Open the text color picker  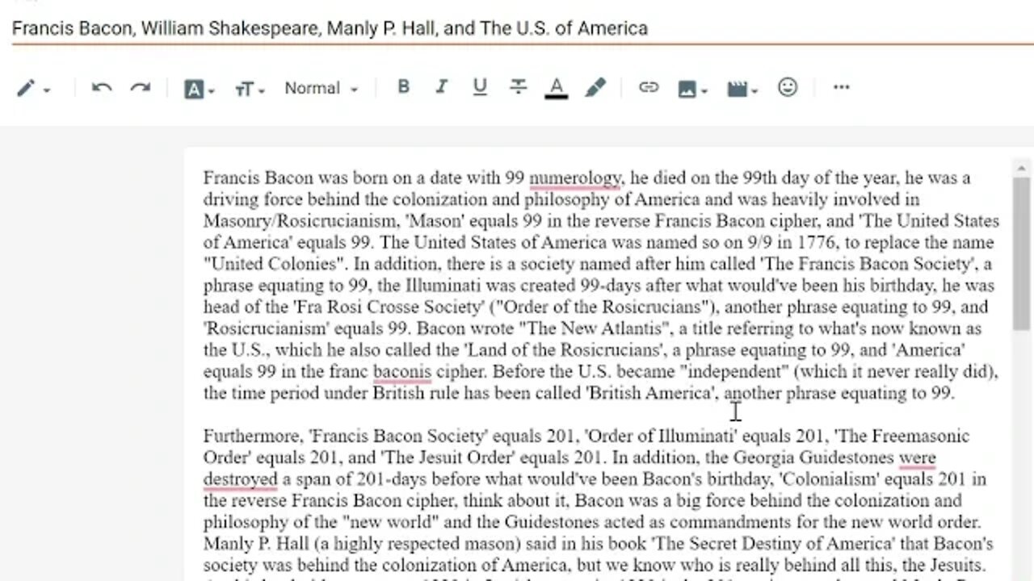pos(557,88)
